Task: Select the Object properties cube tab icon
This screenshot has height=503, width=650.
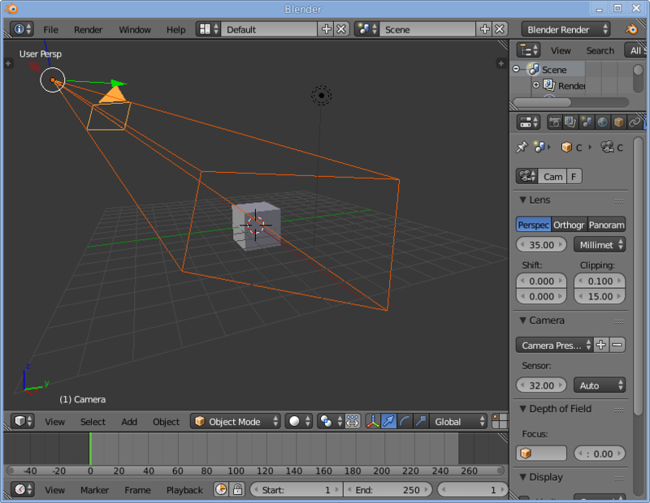Action: (618, 123)
